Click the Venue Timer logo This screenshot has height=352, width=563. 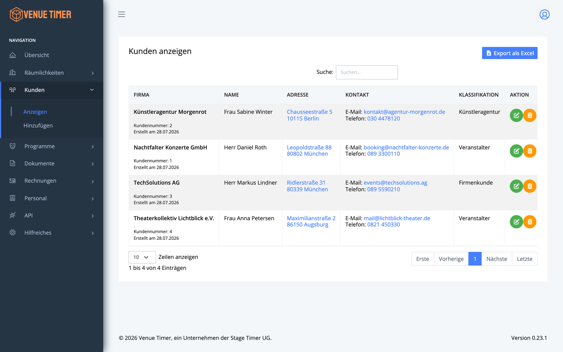tap(41, 14)
